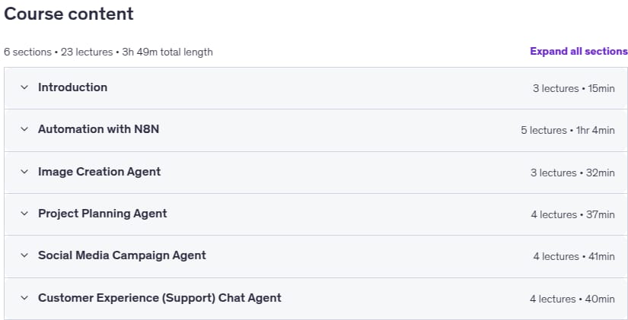Expand Project Planning Agent chevron

tap(24, 214)
